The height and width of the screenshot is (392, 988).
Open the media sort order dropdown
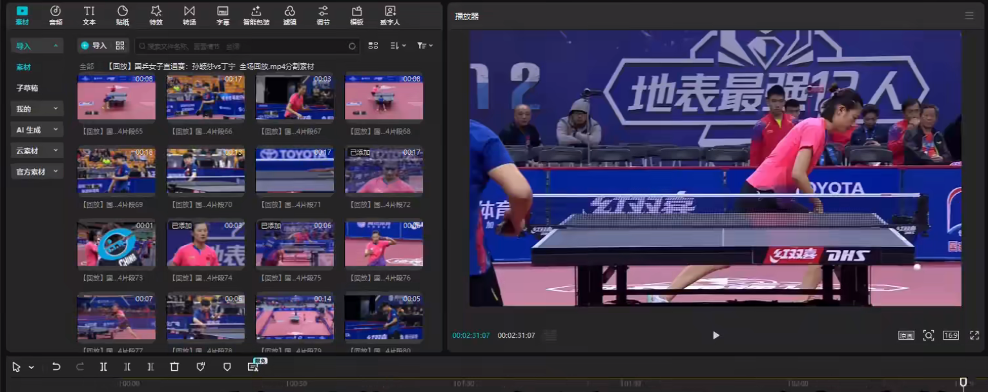(x=398, y=46)
